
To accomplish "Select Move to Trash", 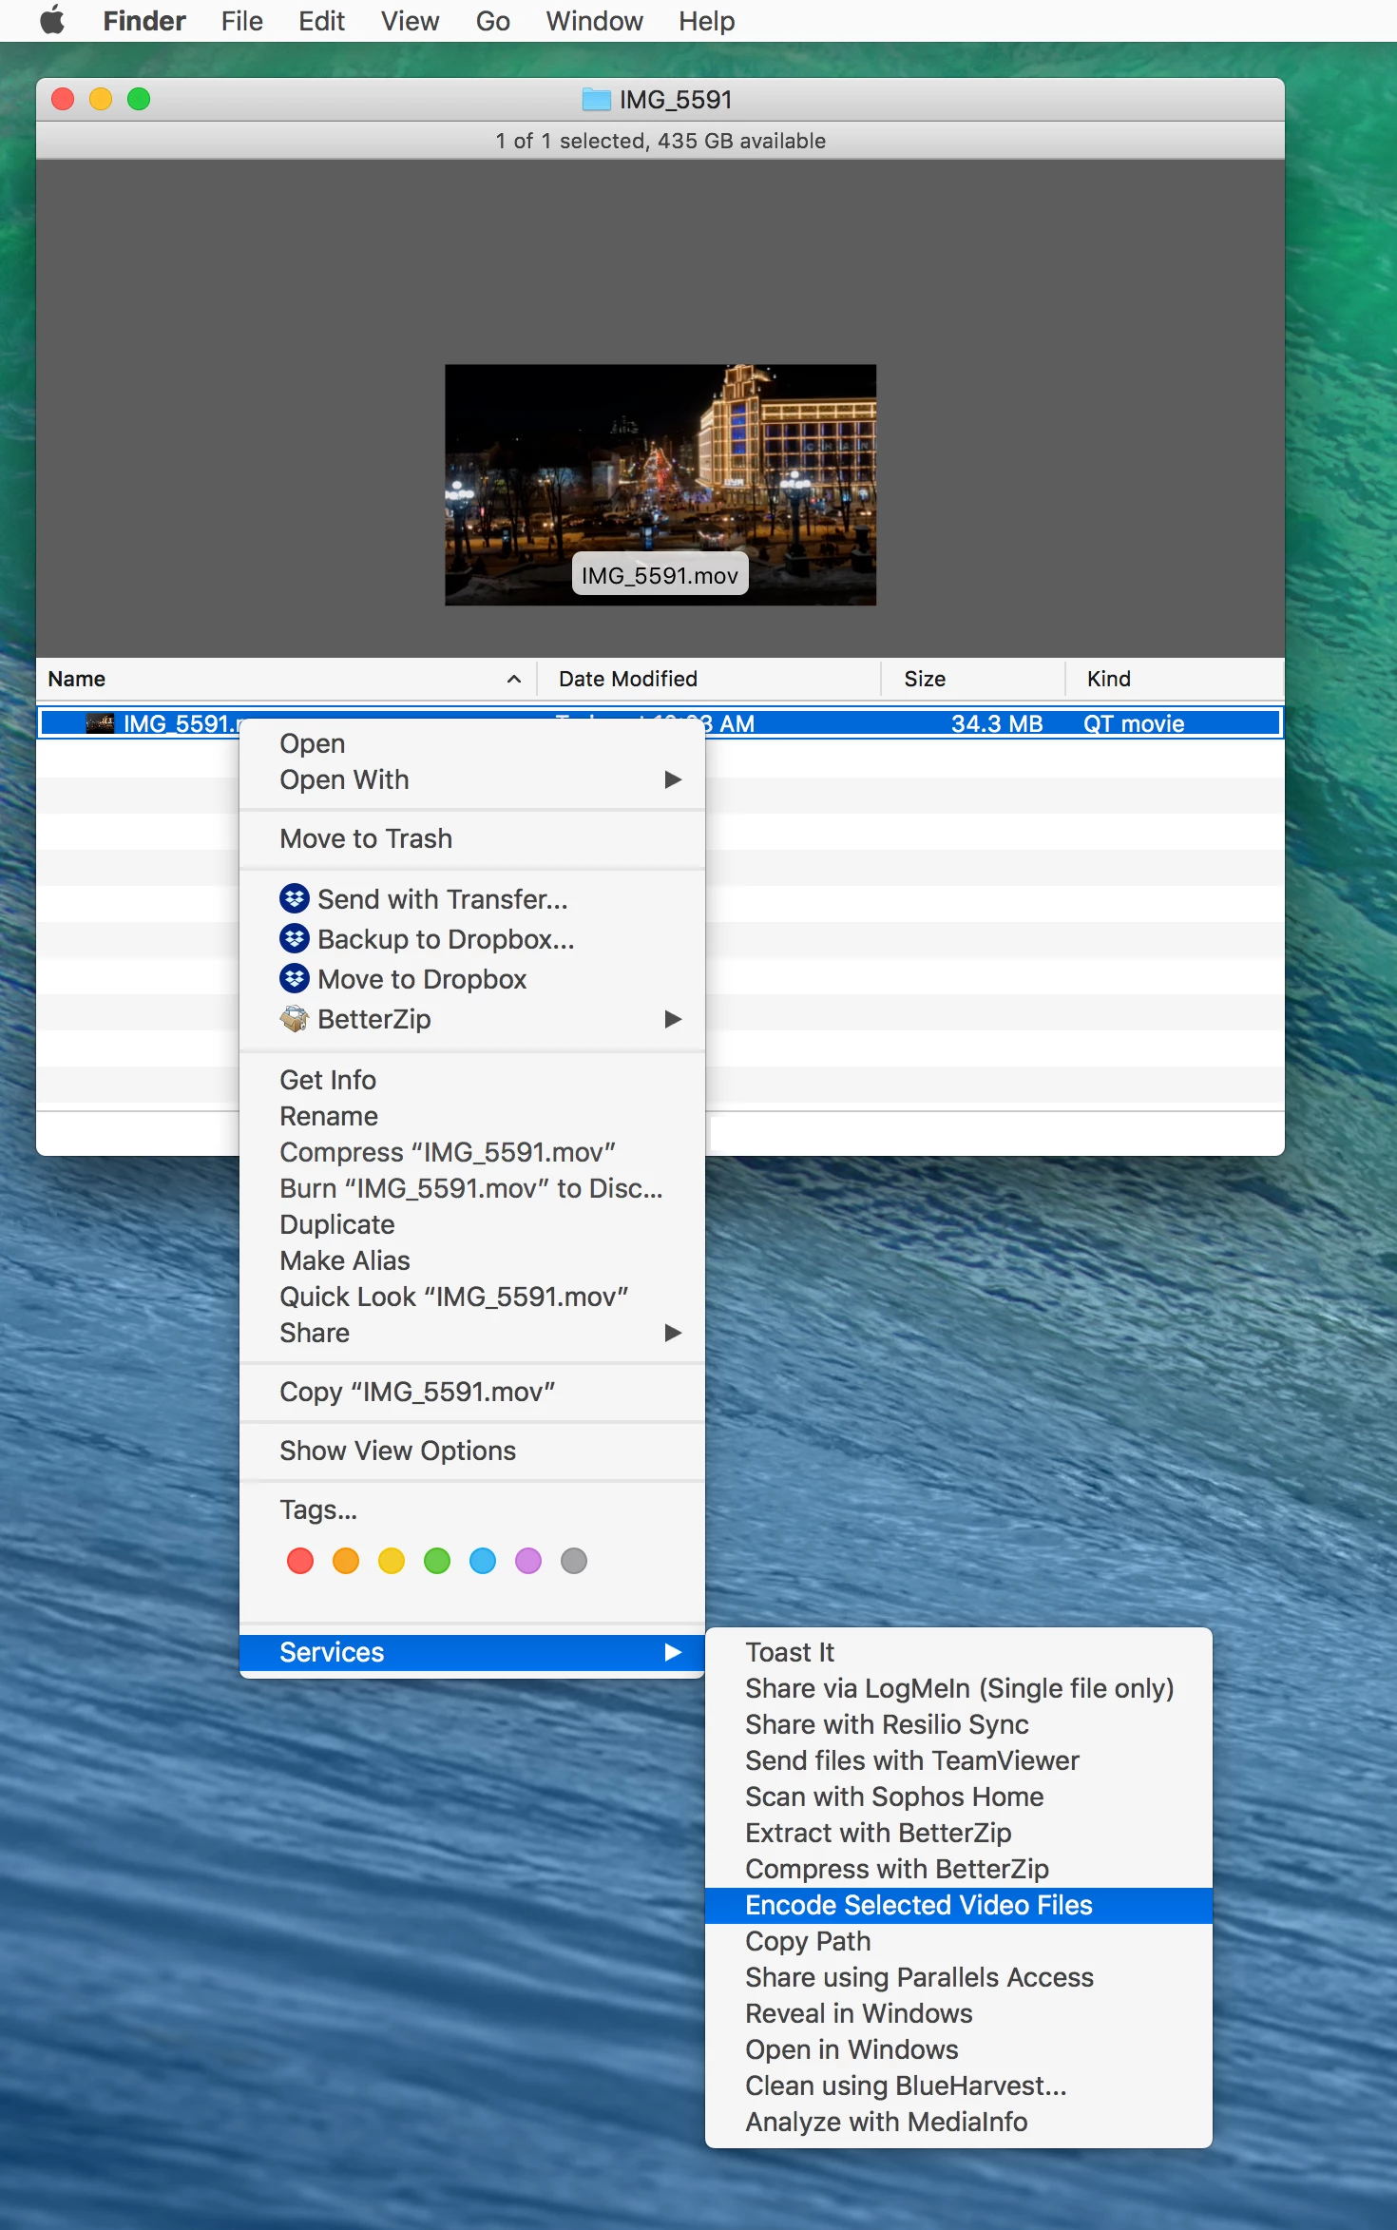I will 472,838.
